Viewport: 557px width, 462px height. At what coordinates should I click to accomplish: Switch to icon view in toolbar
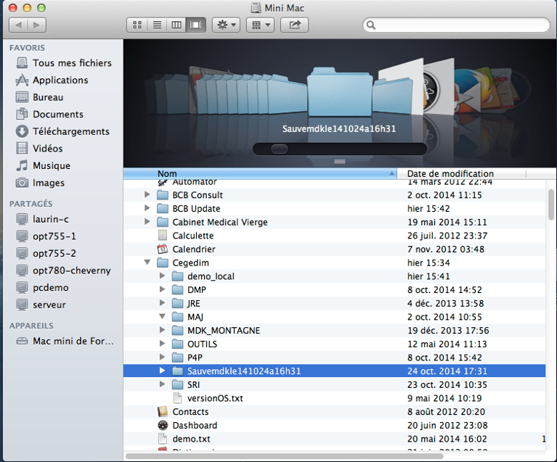137,25
